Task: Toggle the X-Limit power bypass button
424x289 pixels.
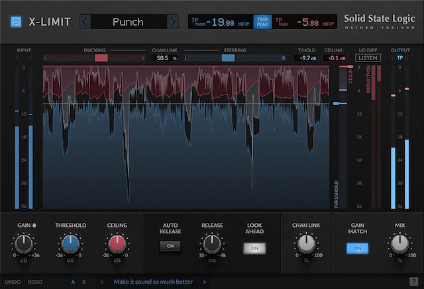Action: pos(16,22)
